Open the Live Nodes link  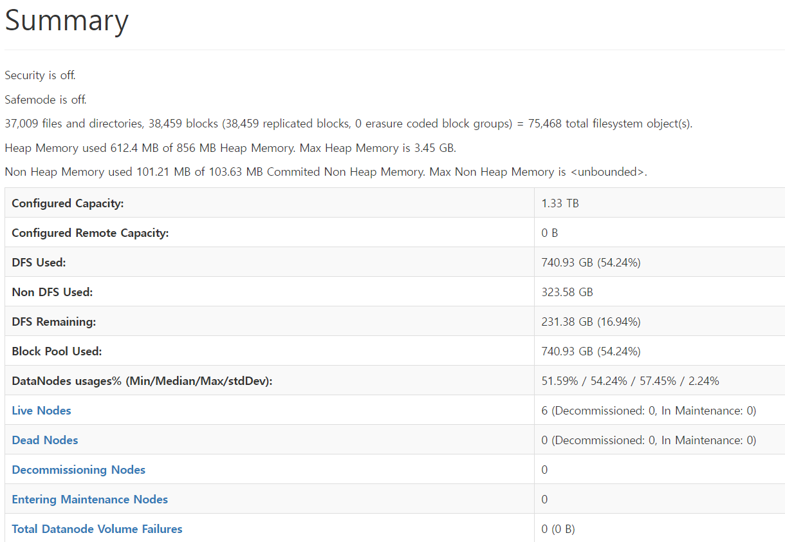coord(41,410)
